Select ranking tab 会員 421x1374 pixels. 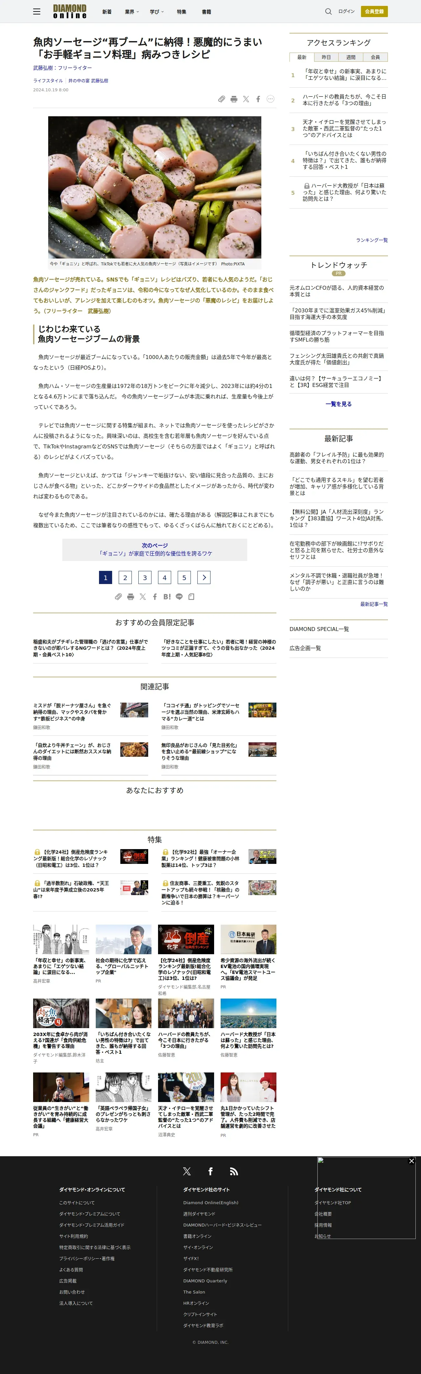click(x=375, y=57)
